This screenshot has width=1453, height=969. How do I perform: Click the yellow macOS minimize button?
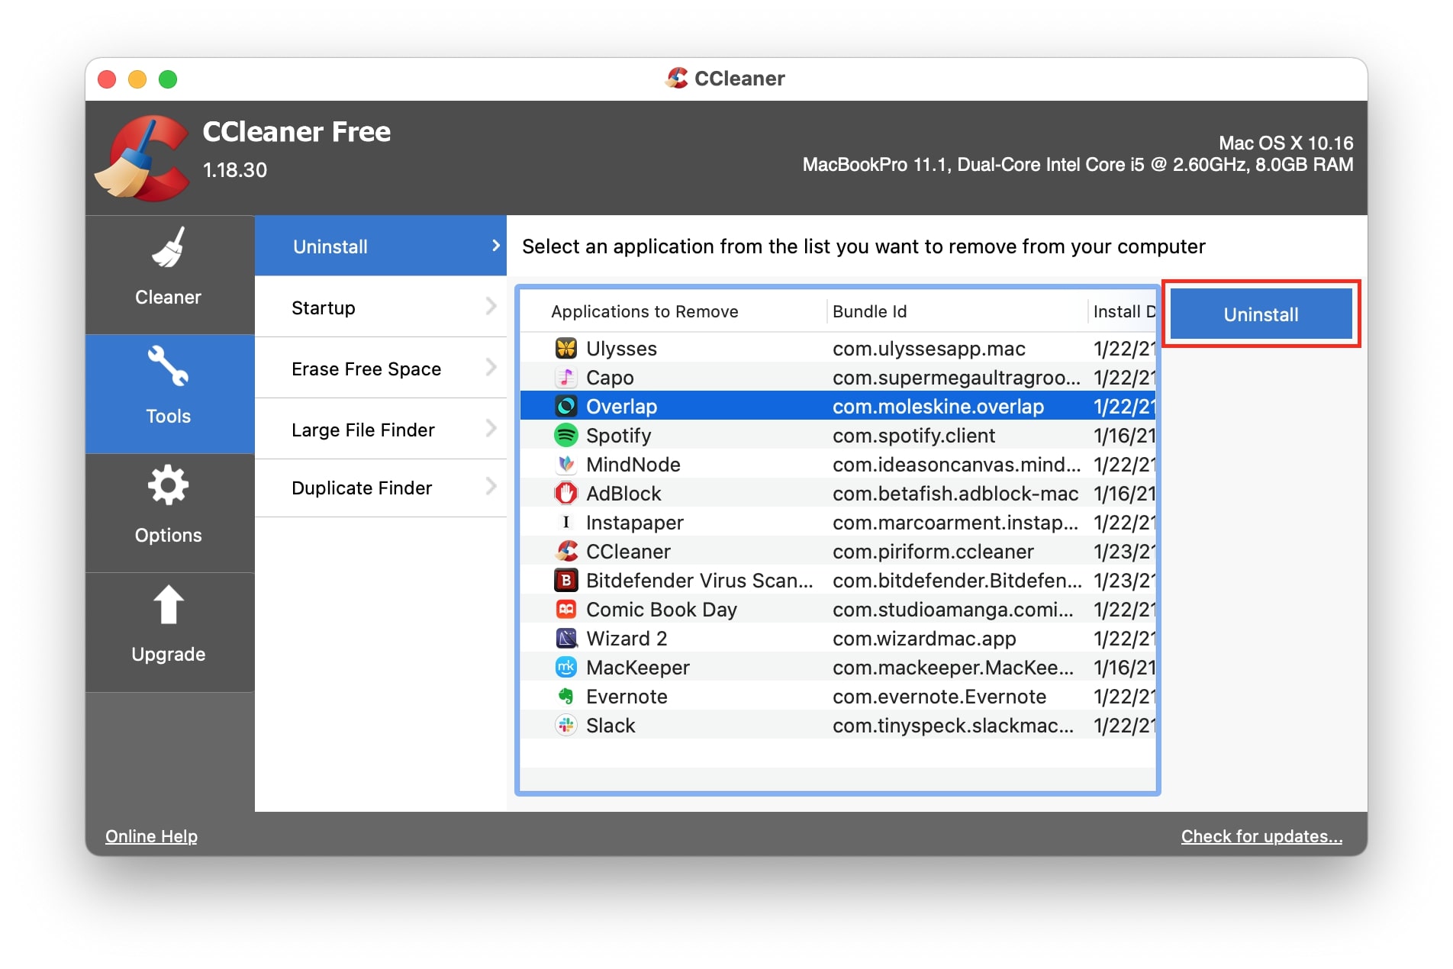[x=137, y=79]
